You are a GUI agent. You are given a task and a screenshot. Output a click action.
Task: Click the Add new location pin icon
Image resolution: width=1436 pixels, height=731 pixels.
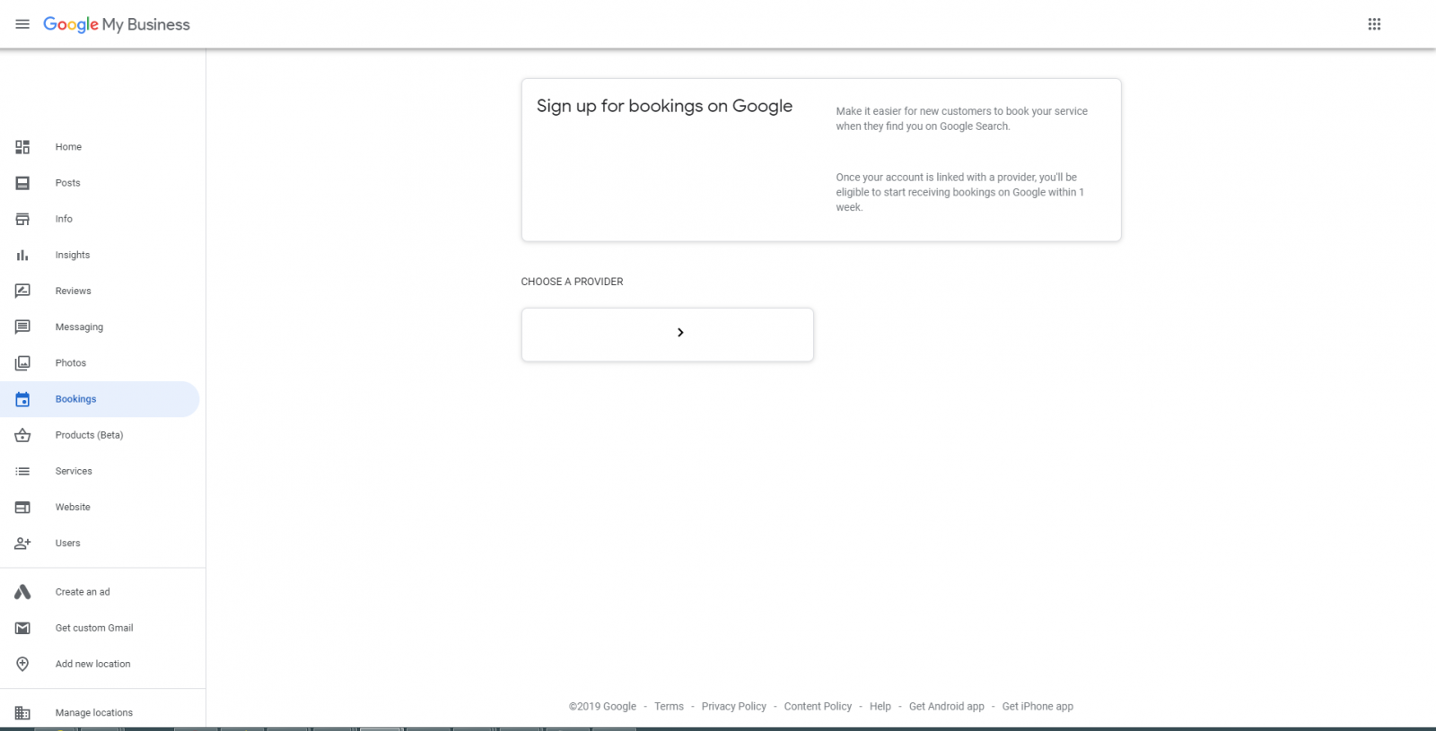[22, 664]
